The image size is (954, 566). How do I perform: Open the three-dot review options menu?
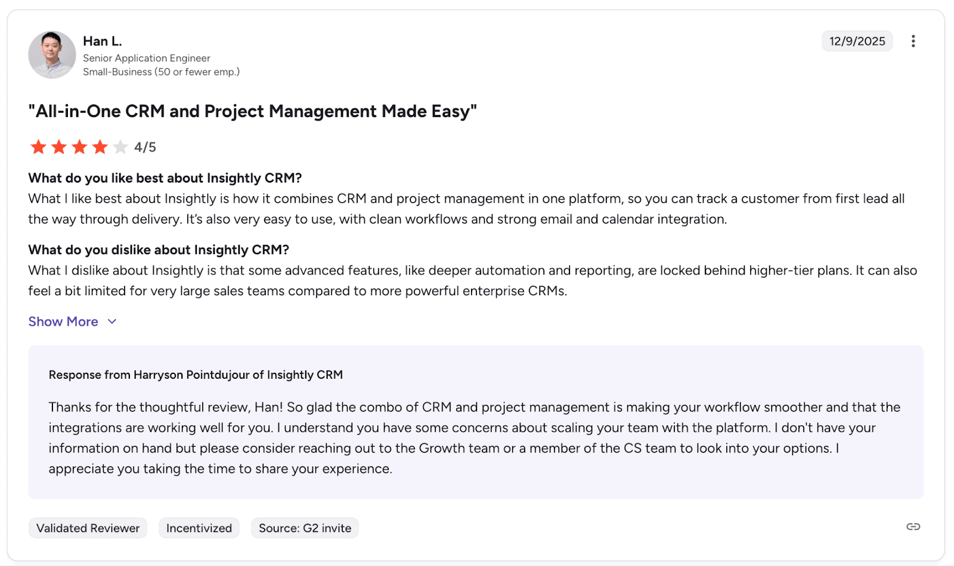(x=913, y=41)
